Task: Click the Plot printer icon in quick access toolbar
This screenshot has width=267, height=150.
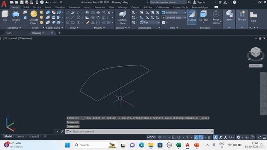Action: click(42, 2)
